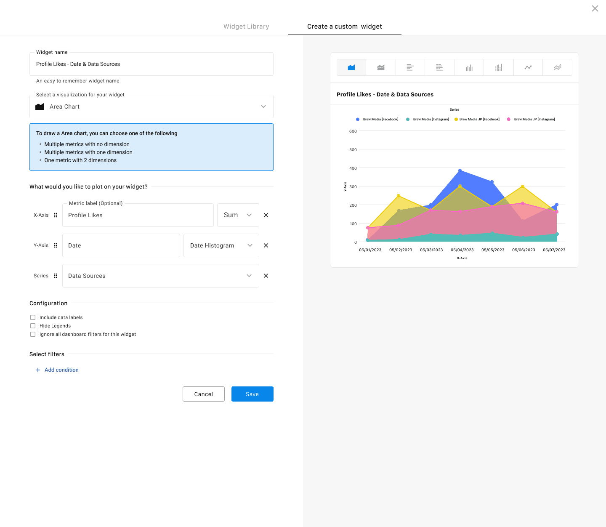Open the Create a custom widget tab
606x527 pixels.
345,27
